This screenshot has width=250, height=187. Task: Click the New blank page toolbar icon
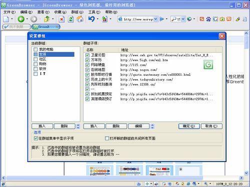[6, 19]
